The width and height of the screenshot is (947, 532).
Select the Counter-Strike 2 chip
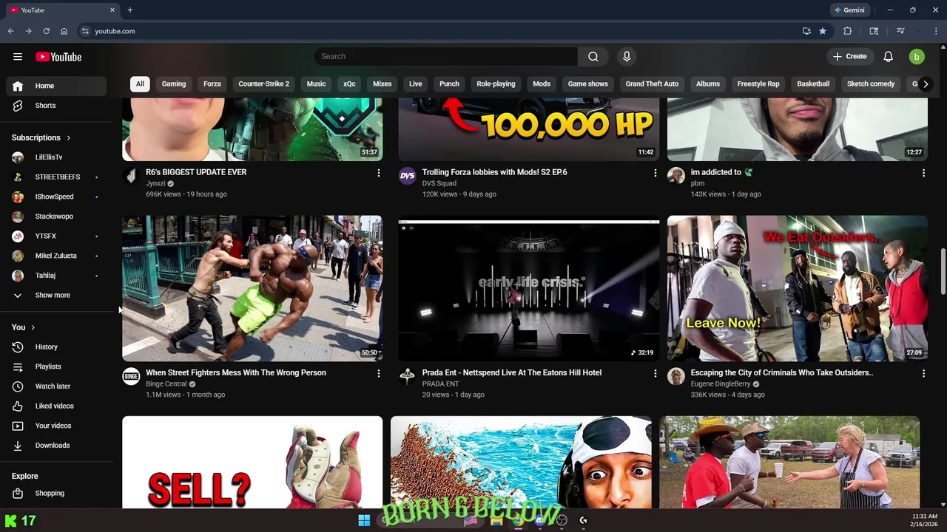click(x=264, y=84)
